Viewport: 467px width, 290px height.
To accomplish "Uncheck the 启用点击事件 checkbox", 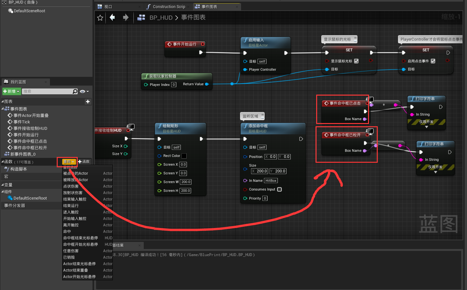I will (x=433, y=61).
